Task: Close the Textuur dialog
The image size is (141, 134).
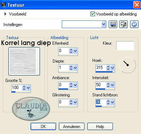Action: [x=137, y=5]
